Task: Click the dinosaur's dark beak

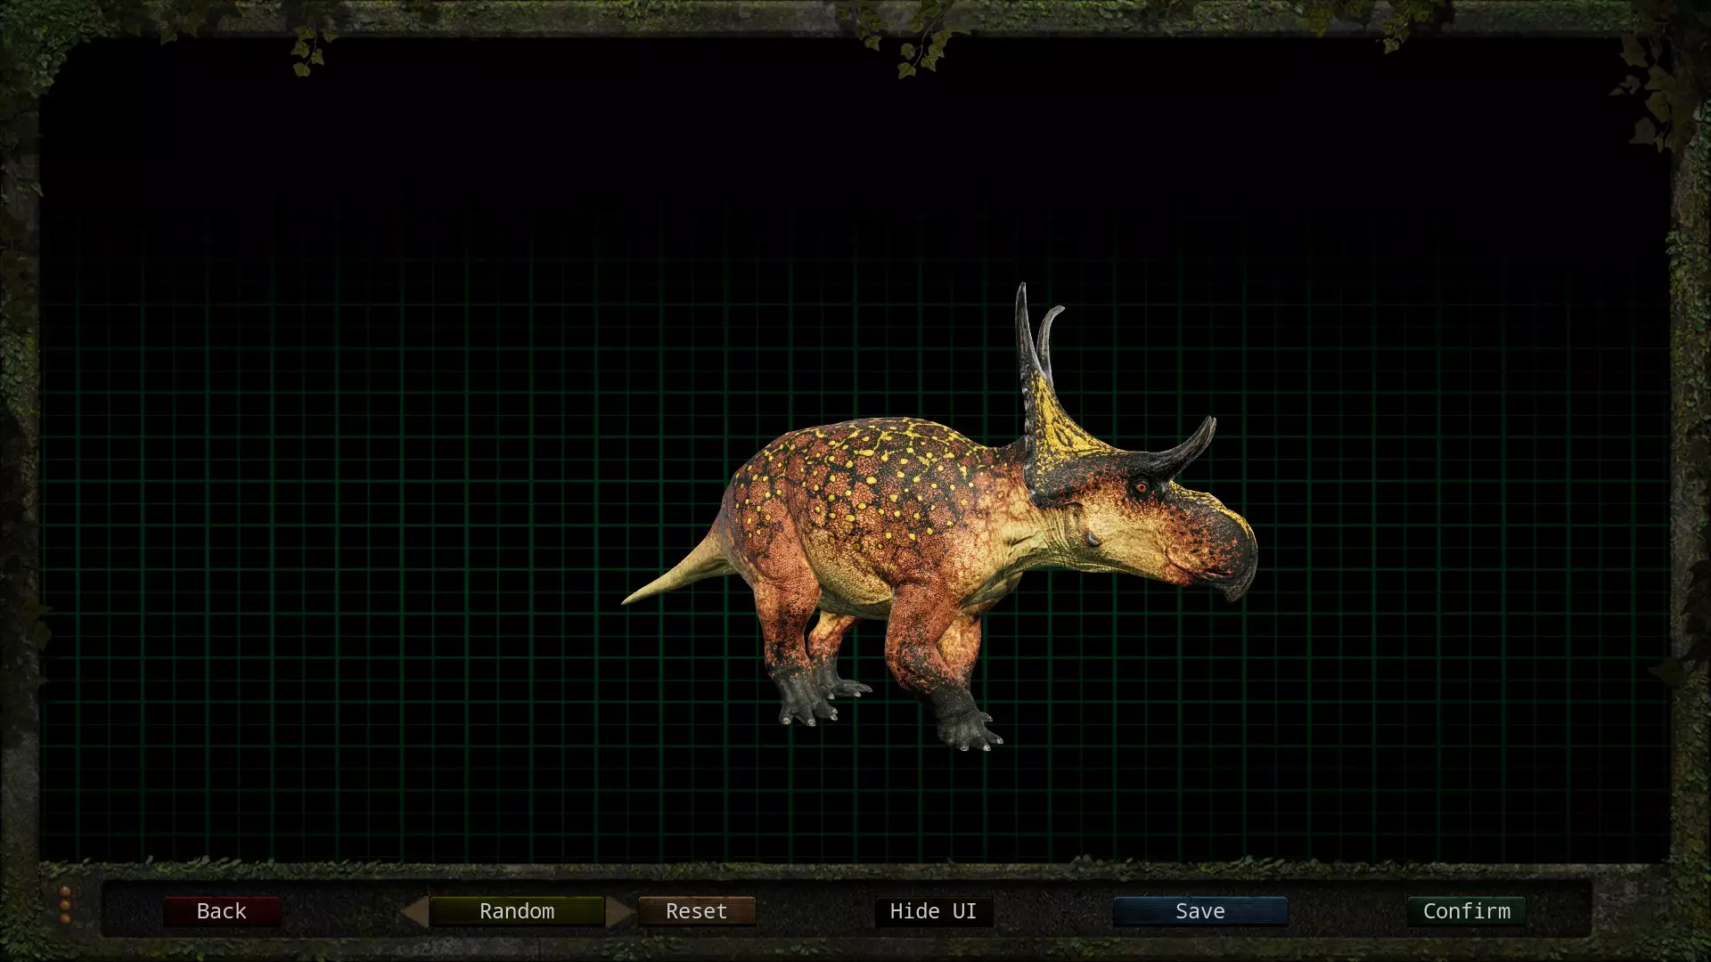Action: tap(1240, 570)
